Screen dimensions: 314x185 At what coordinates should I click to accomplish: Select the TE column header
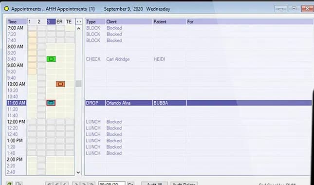pos(70,21)
